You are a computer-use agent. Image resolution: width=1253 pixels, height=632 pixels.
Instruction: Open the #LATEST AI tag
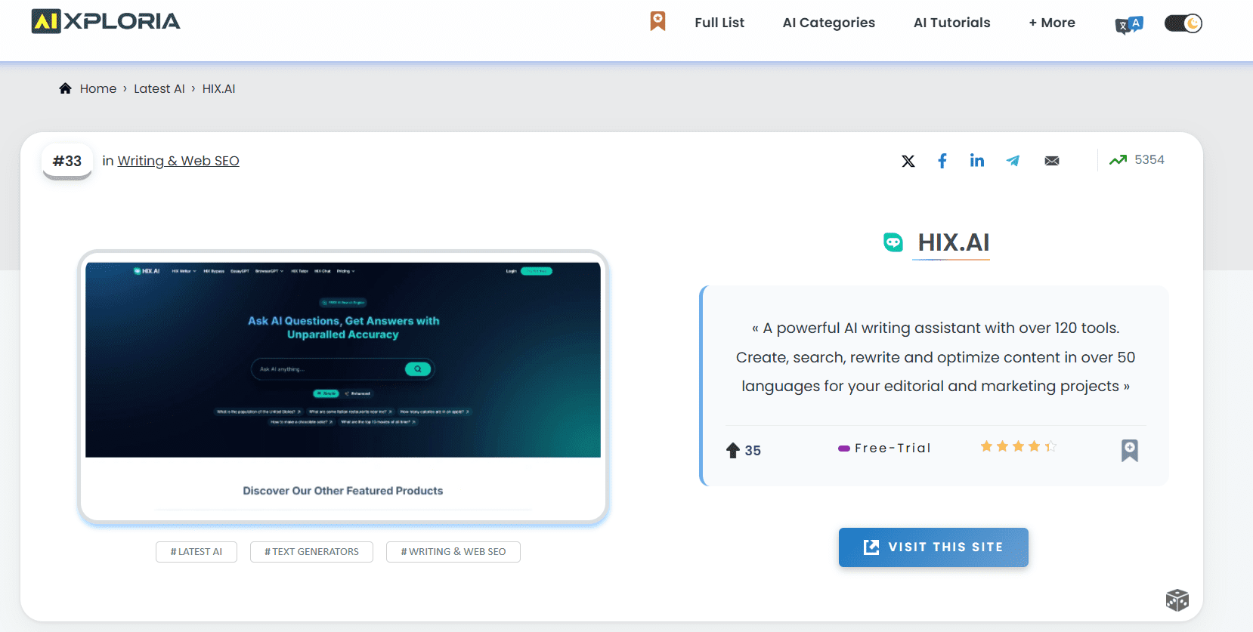[196, 552]
